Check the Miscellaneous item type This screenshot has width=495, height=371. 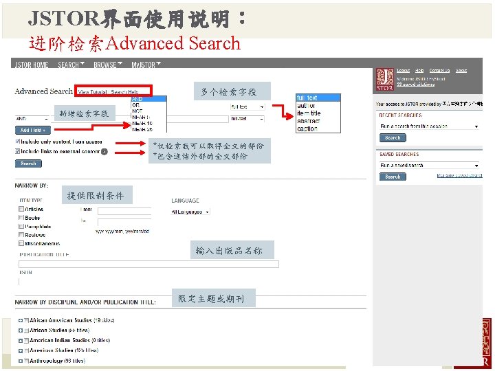pos(21,243)
